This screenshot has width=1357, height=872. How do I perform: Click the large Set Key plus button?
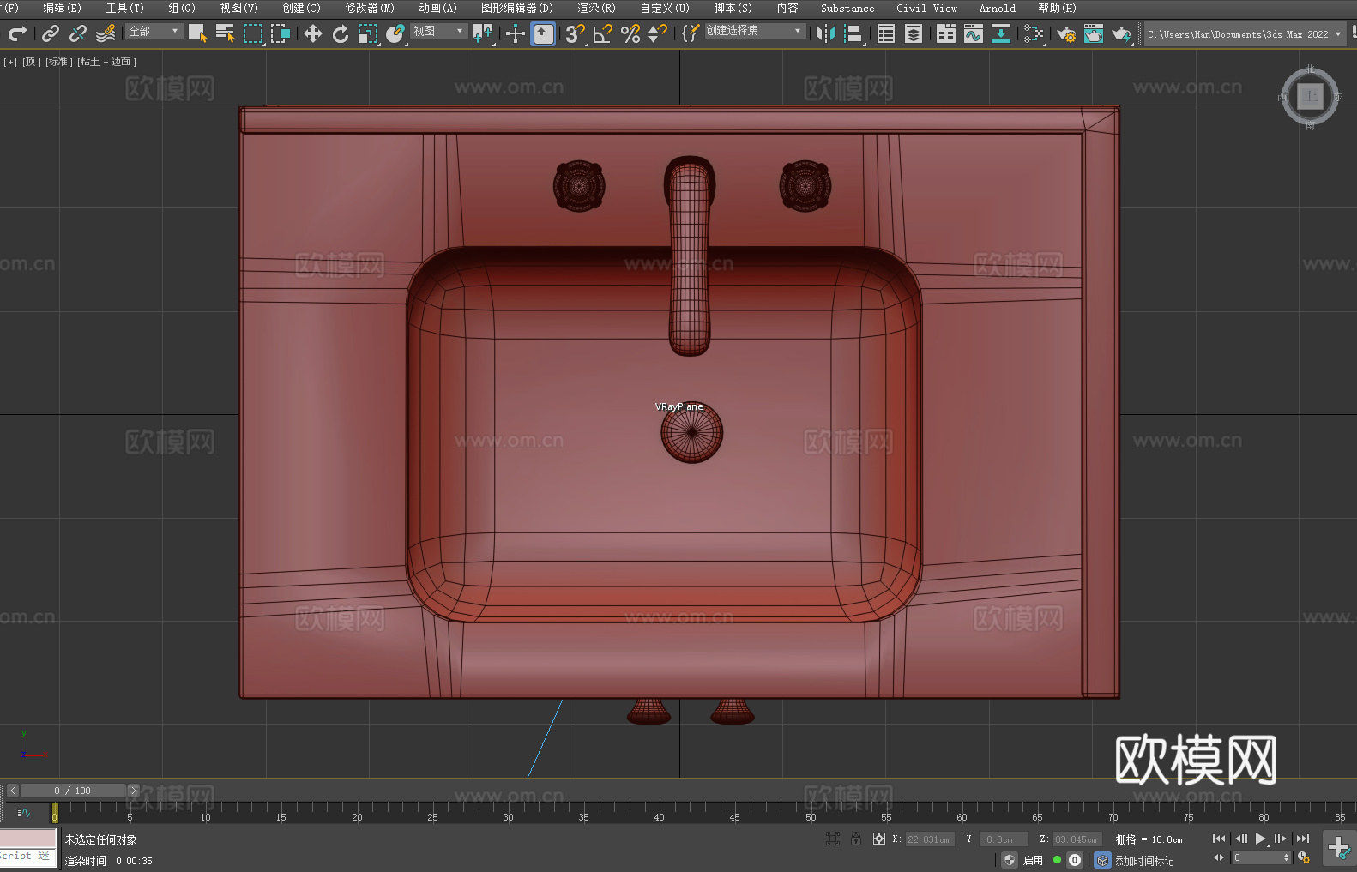(1339, 848)
